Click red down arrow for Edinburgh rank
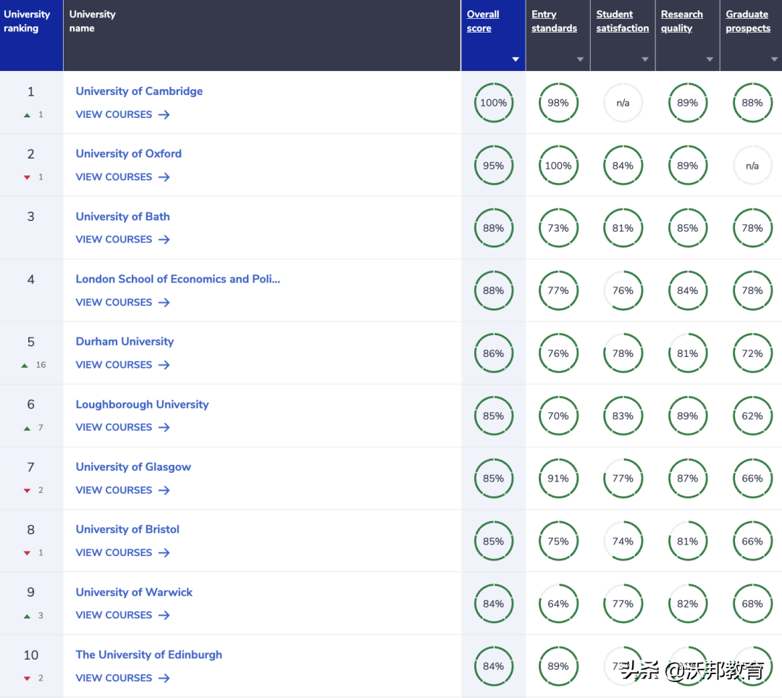782x698 pixels. pos(27,678)
